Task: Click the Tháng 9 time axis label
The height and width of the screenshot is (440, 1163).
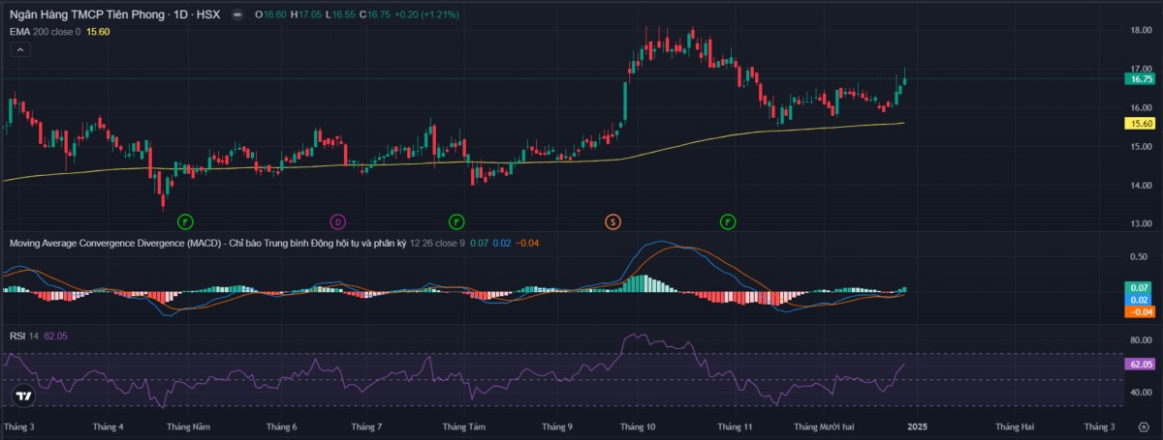Action: click(x=556, y=426)
